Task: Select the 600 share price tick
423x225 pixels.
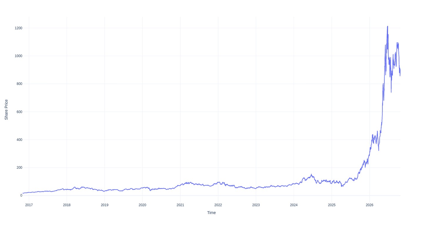Action: click(x=19, y=112)
